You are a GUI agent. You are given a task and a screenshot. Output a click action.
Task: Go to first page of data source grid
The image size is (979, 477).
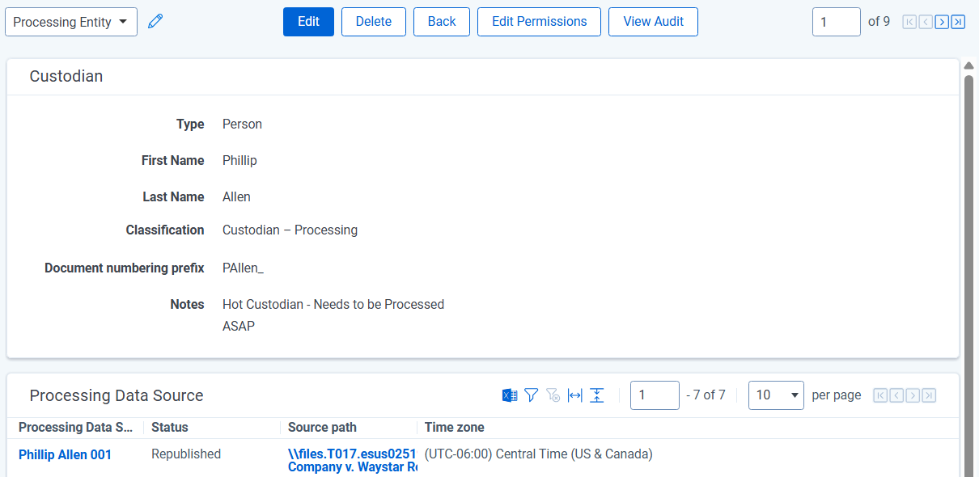(880, 395)
